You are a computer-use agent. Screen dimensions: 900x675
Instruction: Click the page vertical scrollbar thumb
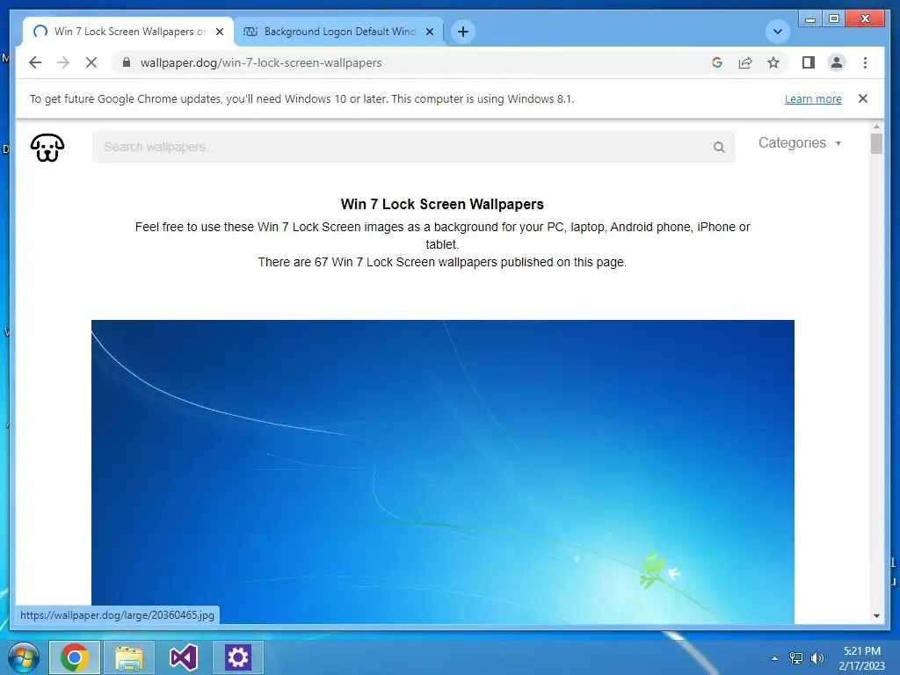point(876,143)
